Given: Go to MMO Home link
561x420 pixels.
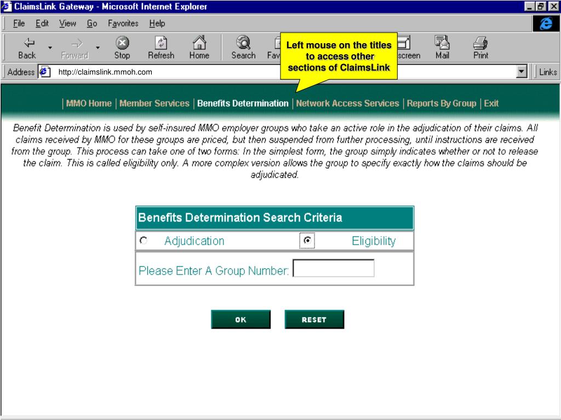Looking at the screenshot, I should [x=89, y=103].
